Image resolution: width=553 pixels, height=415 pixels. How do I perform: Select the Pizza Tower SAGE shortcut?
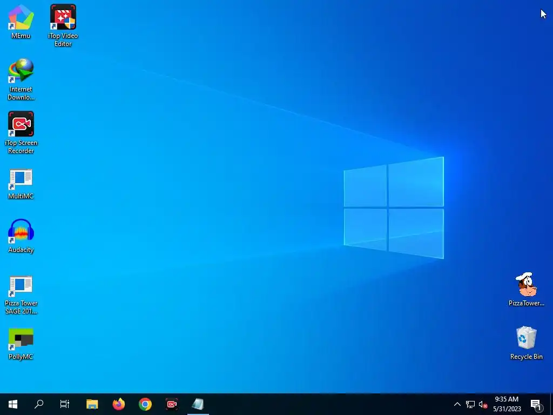[x=21, y=294]
